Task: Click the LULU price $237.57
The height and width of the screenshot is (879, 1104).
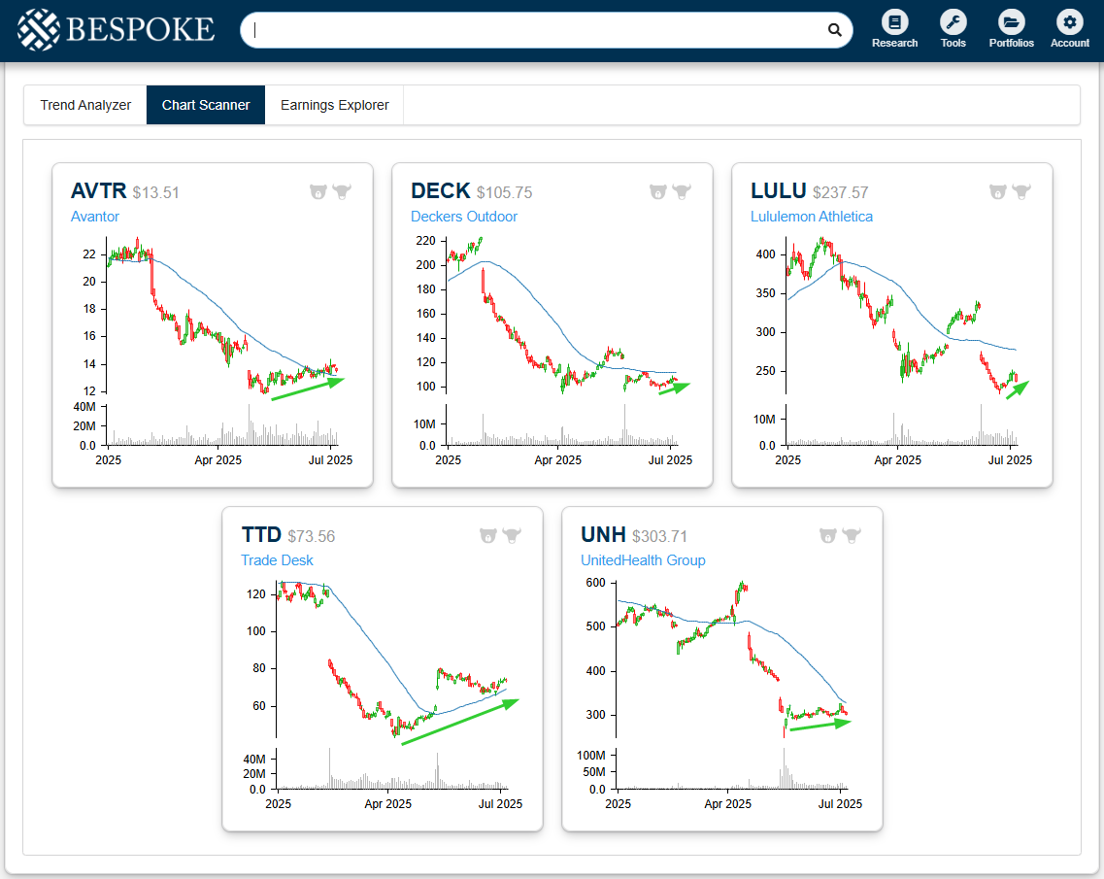Action: tap(840, 192)
